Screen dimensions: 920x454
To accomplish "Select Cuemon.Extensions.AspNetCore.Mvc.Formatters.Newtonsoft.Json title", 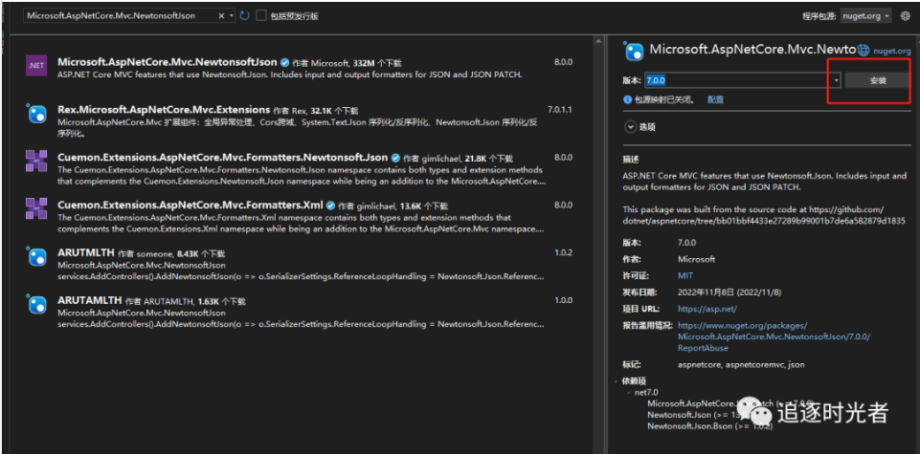I will pyautogui.click(x=222, y=157).
